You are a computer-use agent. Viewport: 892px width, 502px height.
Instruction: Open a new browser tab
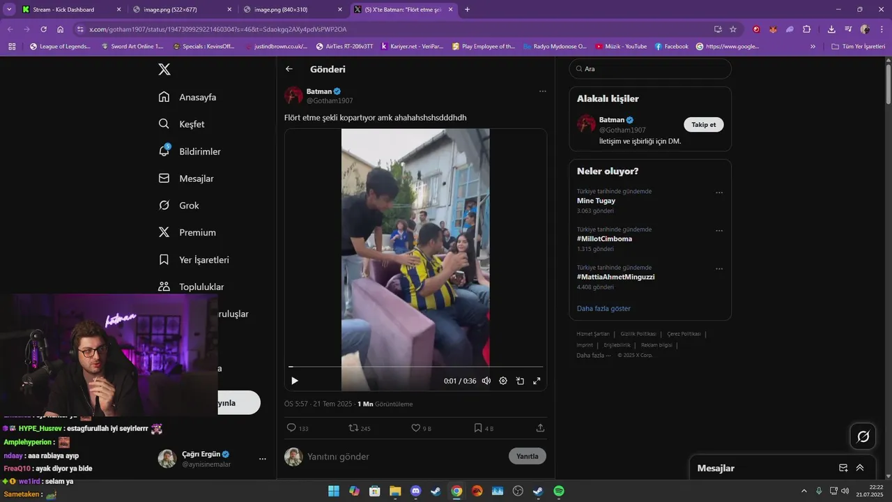pos(467,10)
